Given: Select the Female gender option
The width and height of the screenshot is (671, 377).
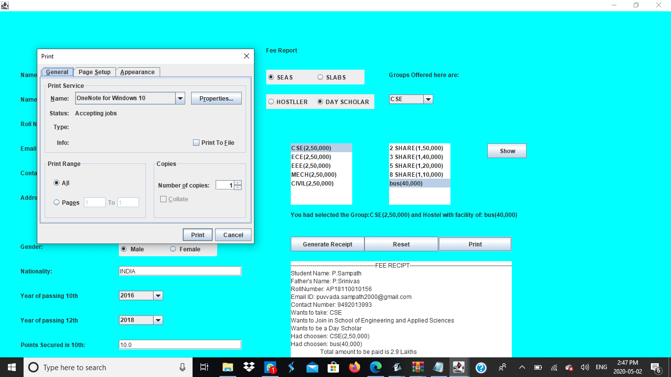Looking at the screenshot, I should [173, 249].
